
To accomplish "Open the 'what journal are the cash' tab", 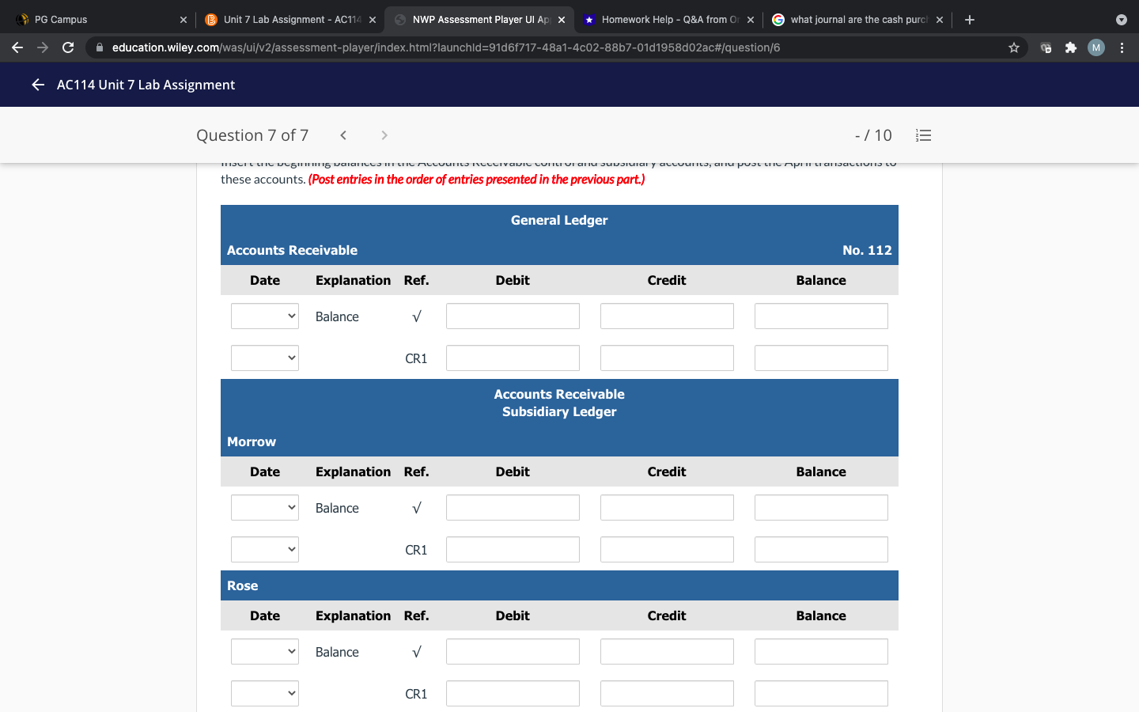I will tap(858, 20).
